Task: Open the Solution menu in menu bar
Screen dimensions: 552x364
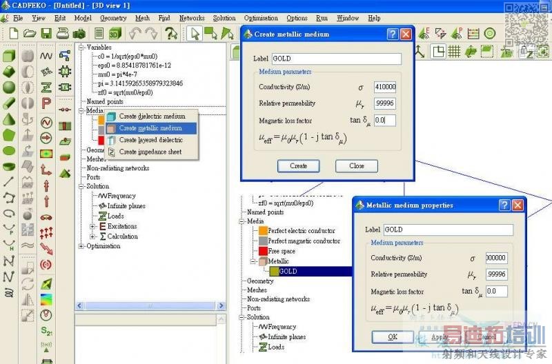Action: (224, 18)
